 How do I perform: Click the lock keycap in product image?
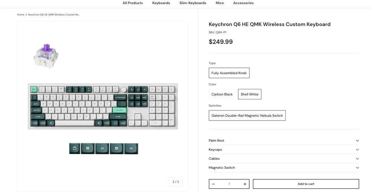(x=75, y=149)
